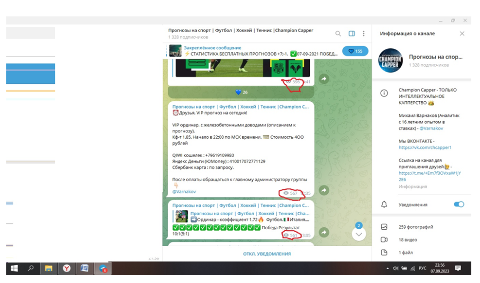
Task: Switch input language via РУС indicator
Action: [x=422, y=268]
